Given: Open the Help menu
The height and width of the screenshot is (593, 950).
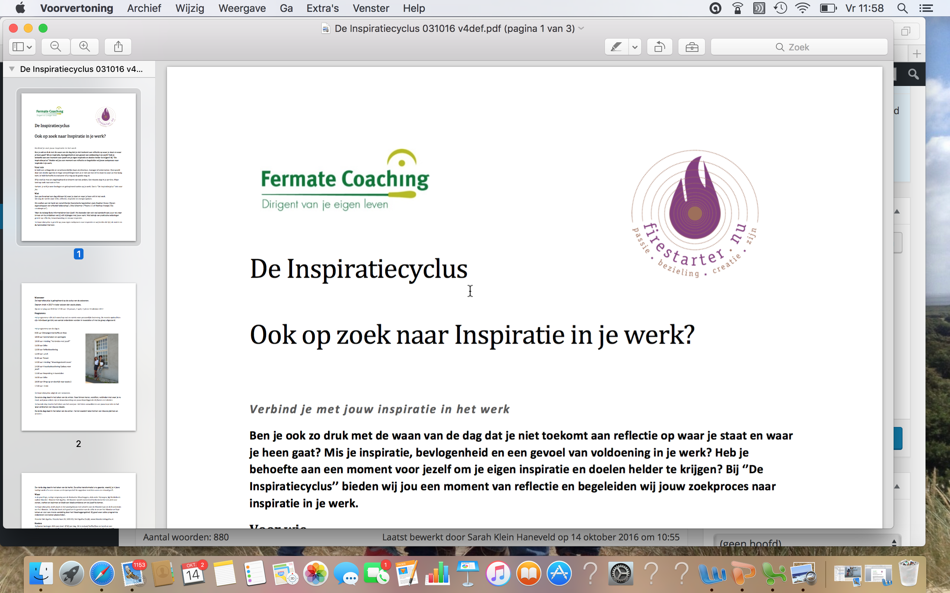Looking at the screenshot, I should (x=414, y=8).
